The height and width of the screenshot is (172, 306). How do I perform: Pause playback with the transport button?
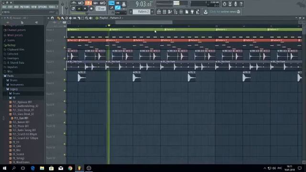[79, 9]
